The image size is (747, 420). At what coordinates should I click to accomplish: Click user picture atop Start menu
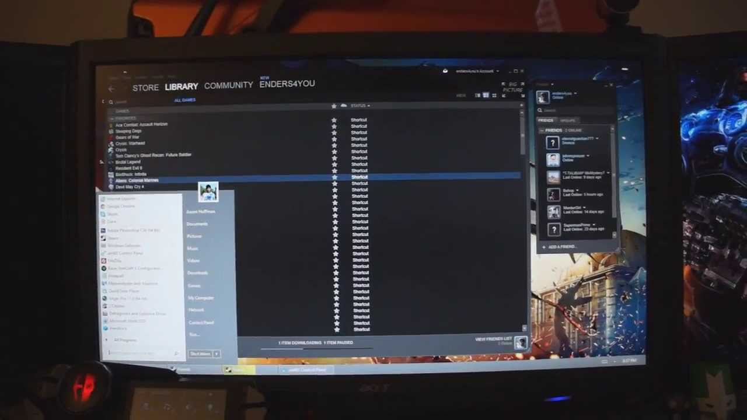208,192
